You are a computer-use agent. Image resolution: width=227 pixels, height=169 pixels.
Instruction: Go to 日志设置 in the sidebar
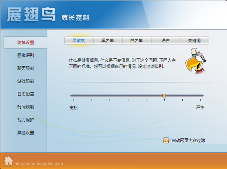pyautogui.click(x=25, y=94)
